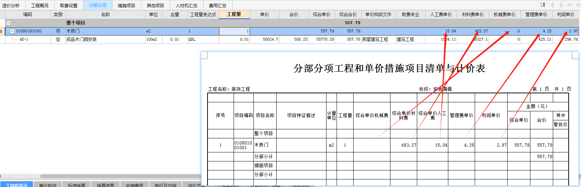
Task: Open the 单价构成 bottom tab
Action: (x=48, y=184)
